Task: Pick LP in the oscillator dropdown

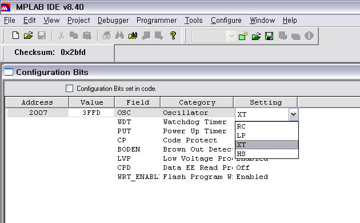Action: tap(267, 136)
